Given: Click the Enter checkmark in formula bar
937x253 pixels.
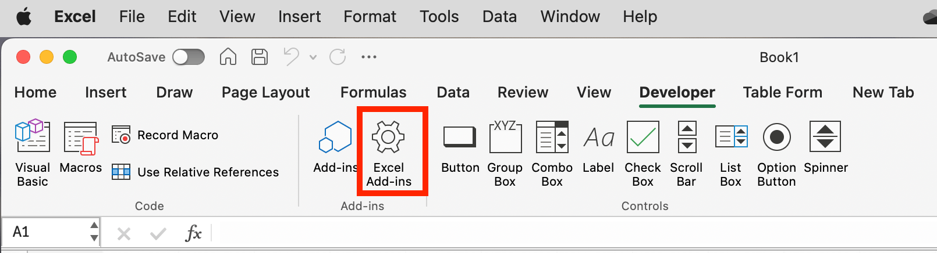Looking at the screenshot, I should pos(158,233).
